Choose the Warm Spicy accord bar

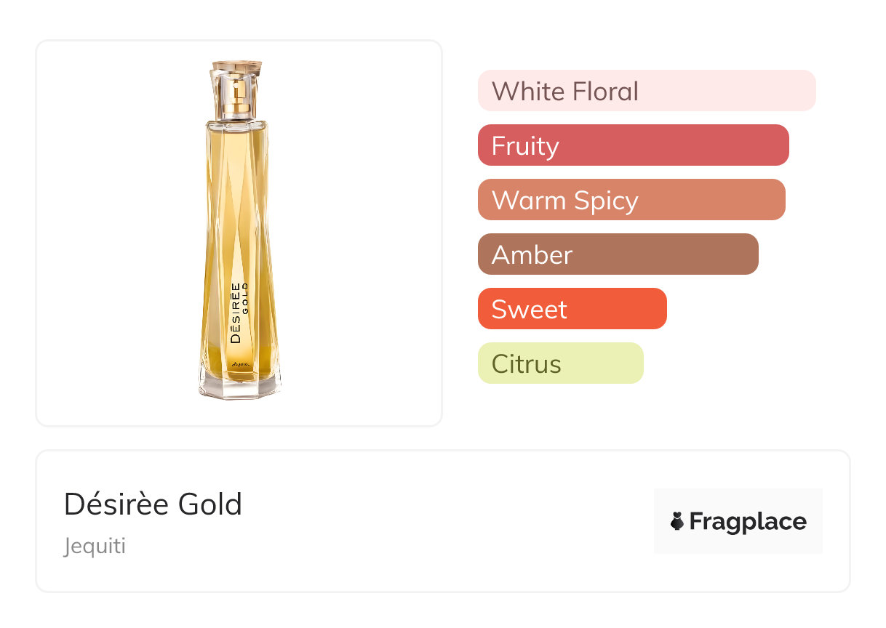point(631,200)
